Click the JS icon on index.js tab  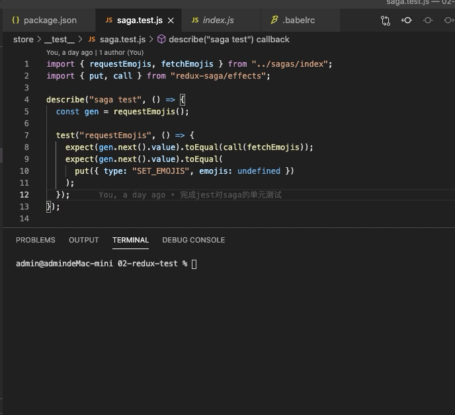point(195,20)
